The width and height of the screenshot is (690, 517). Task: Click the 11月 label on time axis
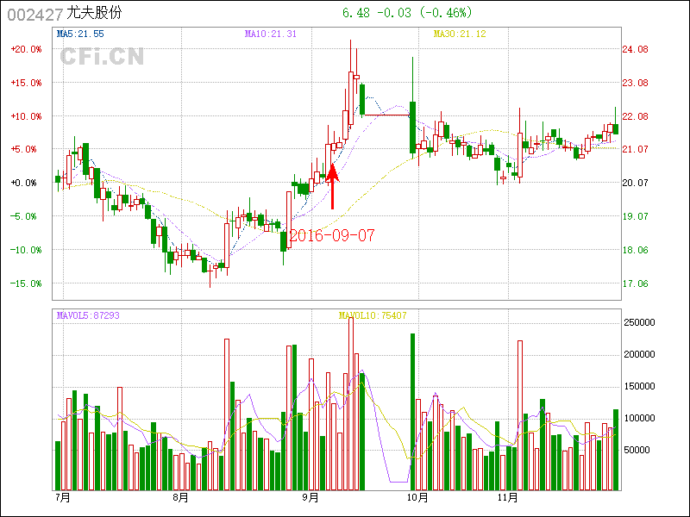tap(509, 497)
